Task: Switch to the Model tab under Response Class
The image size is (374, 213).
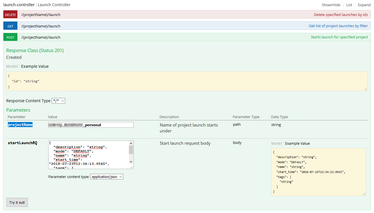Action: click(x=12, y=66)
